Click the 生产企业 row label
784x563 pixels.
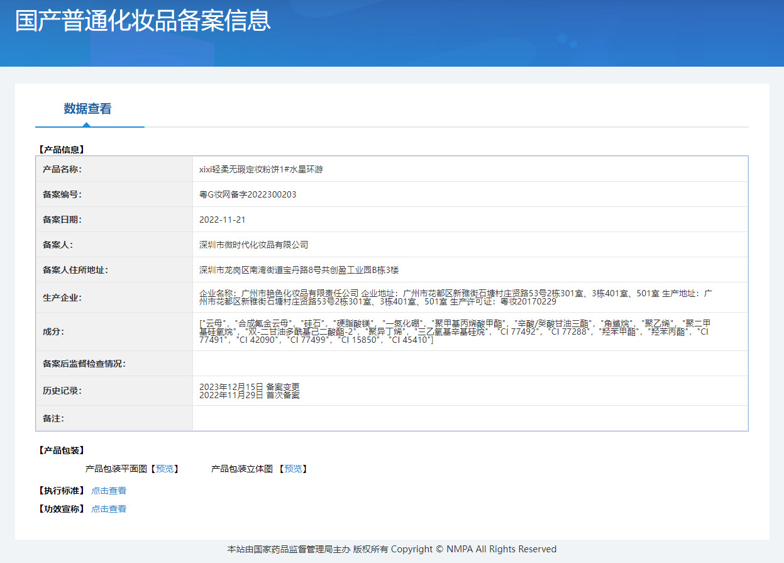(62, 298)
